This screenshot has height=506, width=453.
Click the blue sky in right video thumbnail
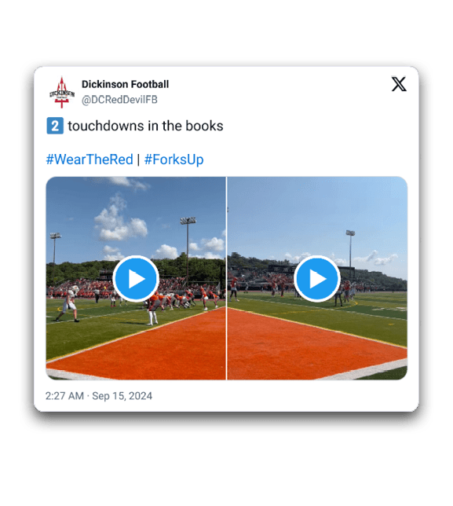pyautogui.click(x=290, y=213)
